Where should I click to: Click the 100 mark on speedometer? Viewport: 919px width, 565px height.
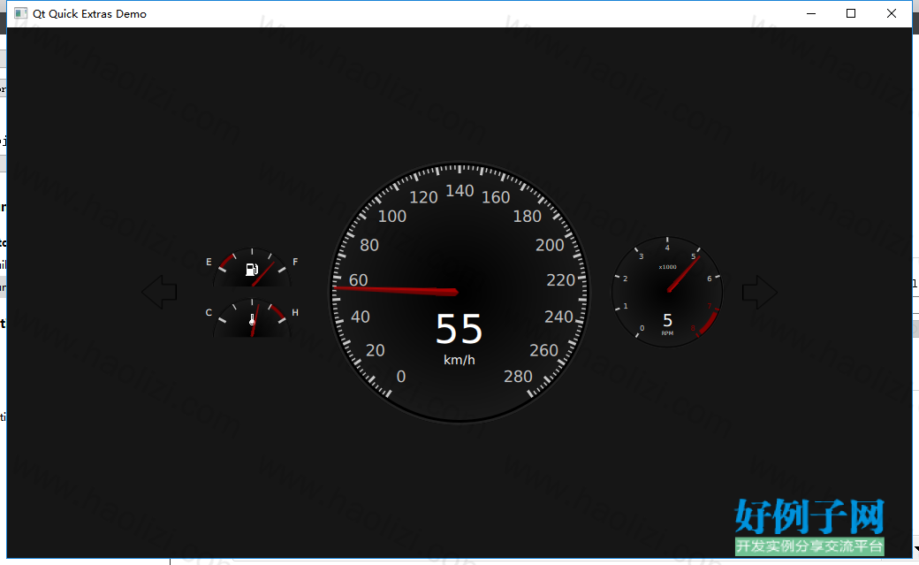click(392, 216)
